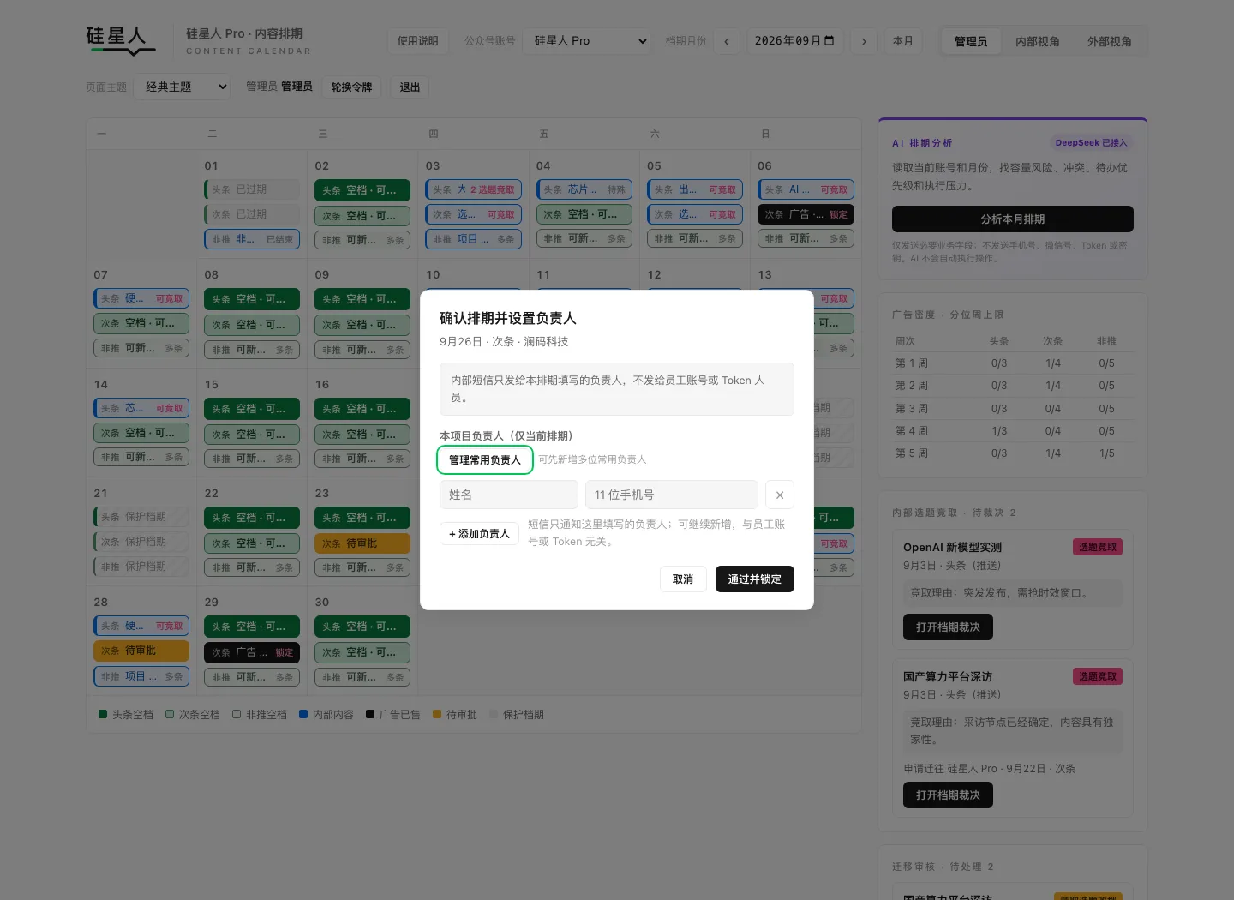This screenshot has width=1234, height=900.
Task: Open the Sept 28 非推 项目 slot
Action: 141,676
